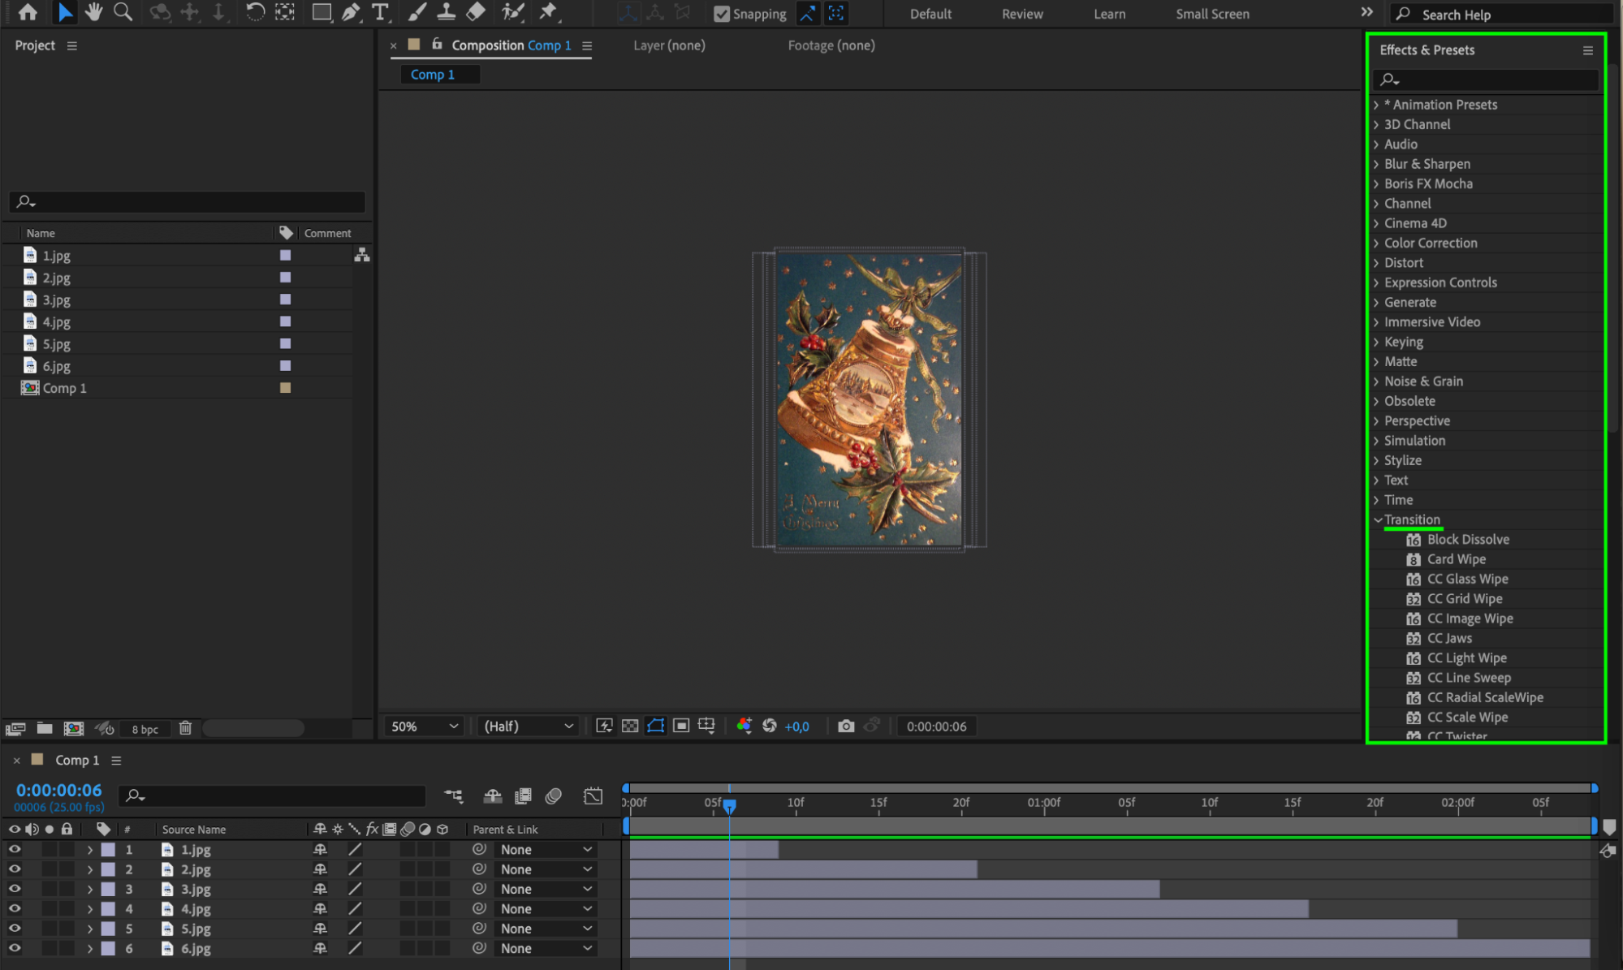This screenshot has width=1623, height=970.
Task: Click the Take Snapshot camera icon
Action: pyautogui.click(x=845, y=726)
